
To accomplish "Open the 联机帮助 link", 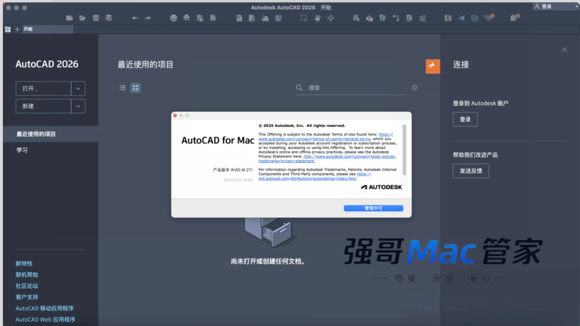I will pyautogui.click(x=27, y=275).
